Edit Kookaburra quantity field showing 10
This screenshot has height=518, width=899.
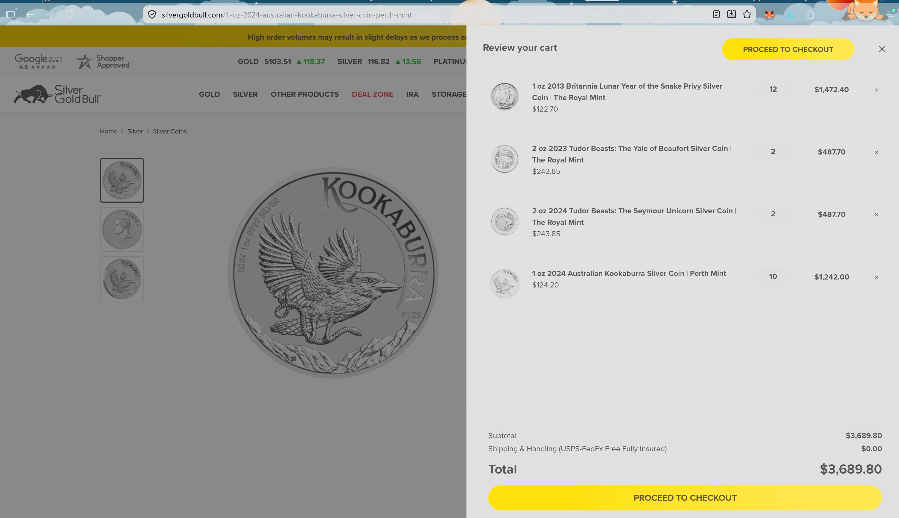pos(773,277)
